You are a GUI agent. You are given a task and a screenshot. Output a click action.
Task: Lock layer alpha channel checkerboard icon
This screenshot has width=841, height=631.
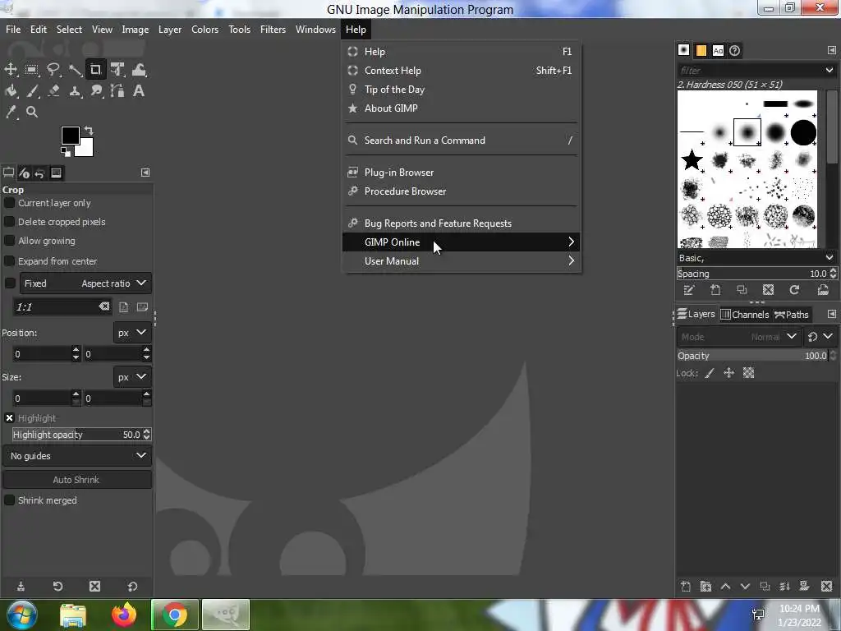tap(749, 373)
